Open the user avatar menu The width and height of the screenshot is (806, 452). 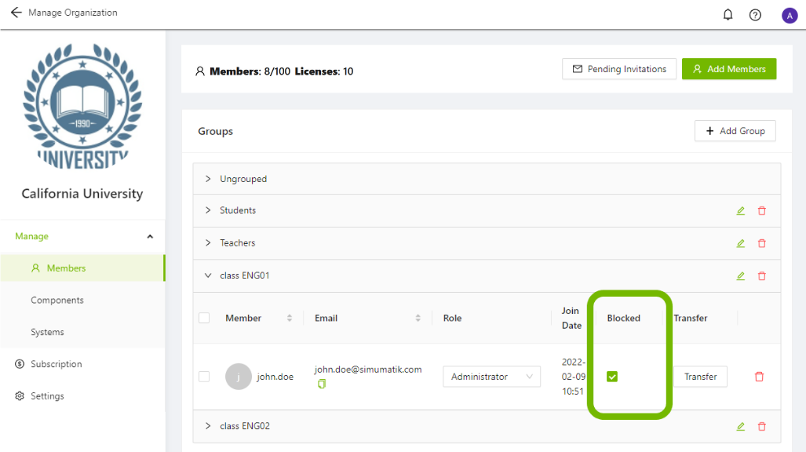click(x=789, y=15)
